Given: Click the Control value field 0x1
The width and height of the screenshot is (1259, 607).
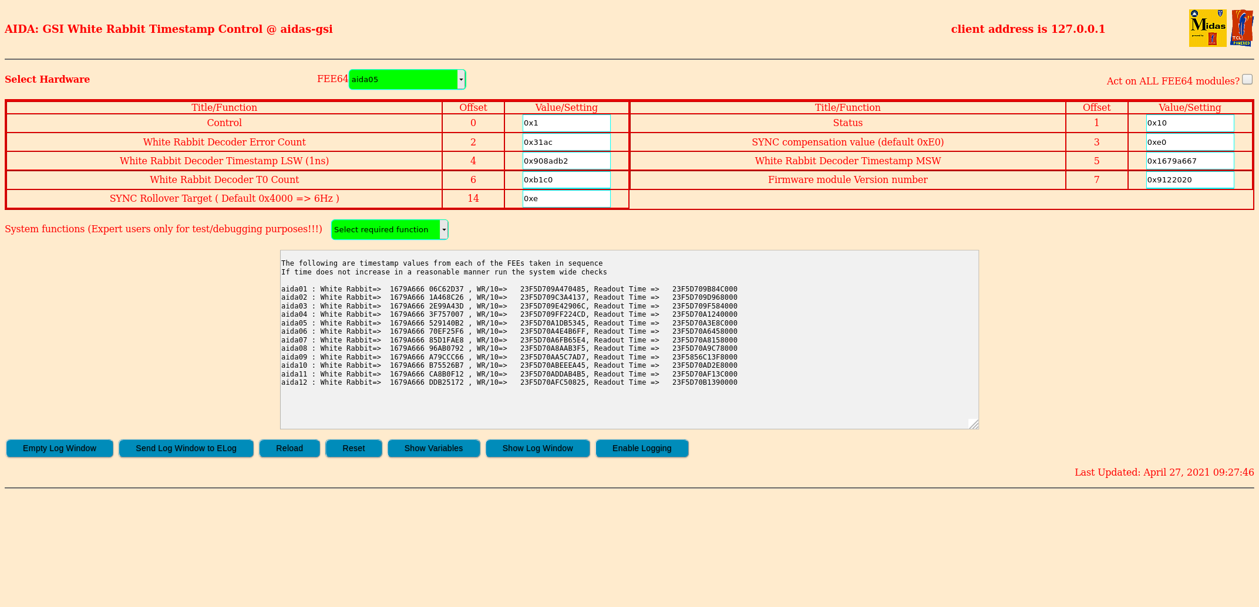Looking at the screenshot, I should pyautogui.click(x=566, y=123).
